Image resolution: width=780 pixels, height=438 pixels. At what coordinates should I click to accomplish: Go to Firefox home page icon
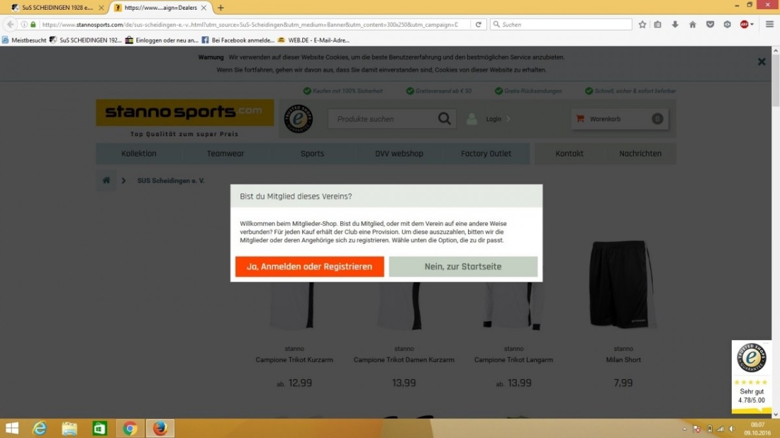(x=692, y=25)
